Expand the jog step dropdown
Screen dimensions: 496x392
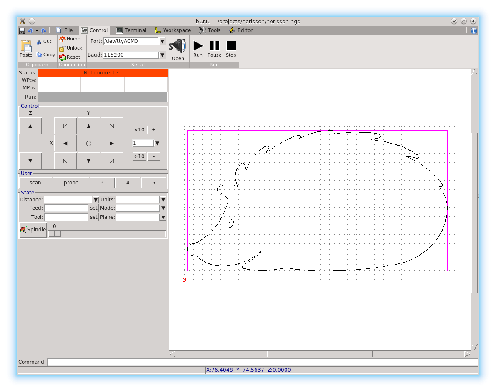[x=157, y=144]
